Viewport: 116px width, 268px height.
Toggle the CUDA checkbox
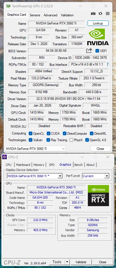click(48, 133)
